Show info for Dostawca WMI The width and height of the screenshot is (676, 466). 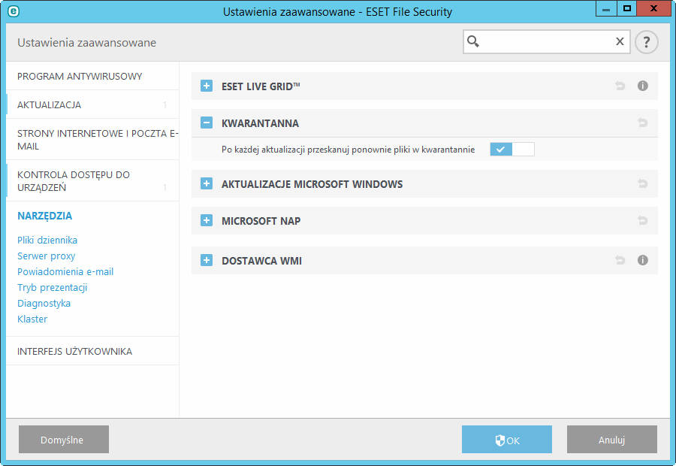[642, 260]
